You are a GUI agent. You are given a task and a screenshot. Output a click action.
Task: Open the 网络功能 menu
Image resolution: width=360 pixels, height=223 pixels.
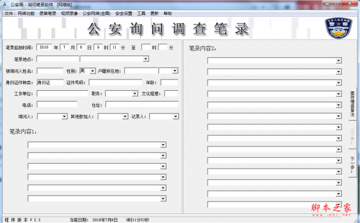tap(26, 14)
